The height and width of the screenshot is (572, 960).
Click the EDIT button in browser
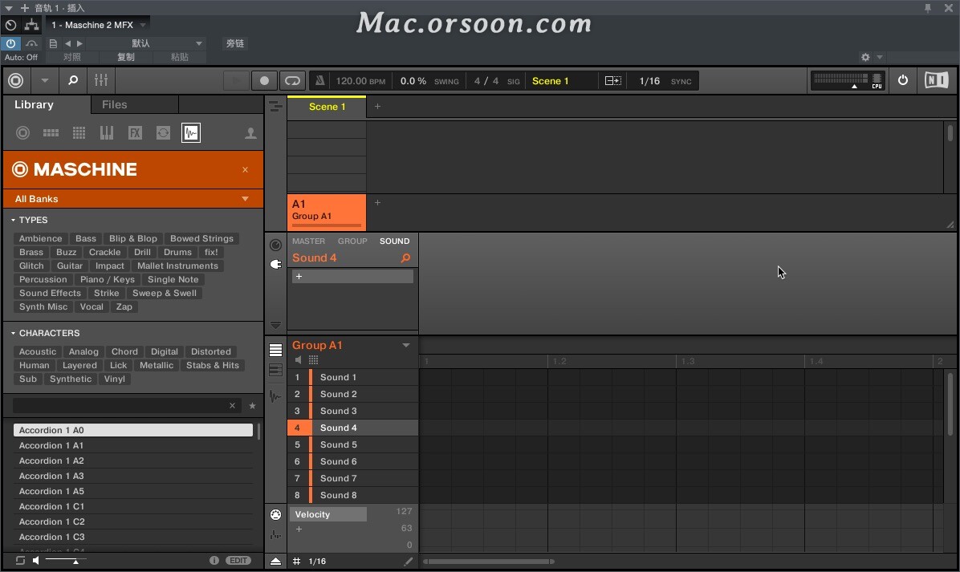(x=238, y=561)
